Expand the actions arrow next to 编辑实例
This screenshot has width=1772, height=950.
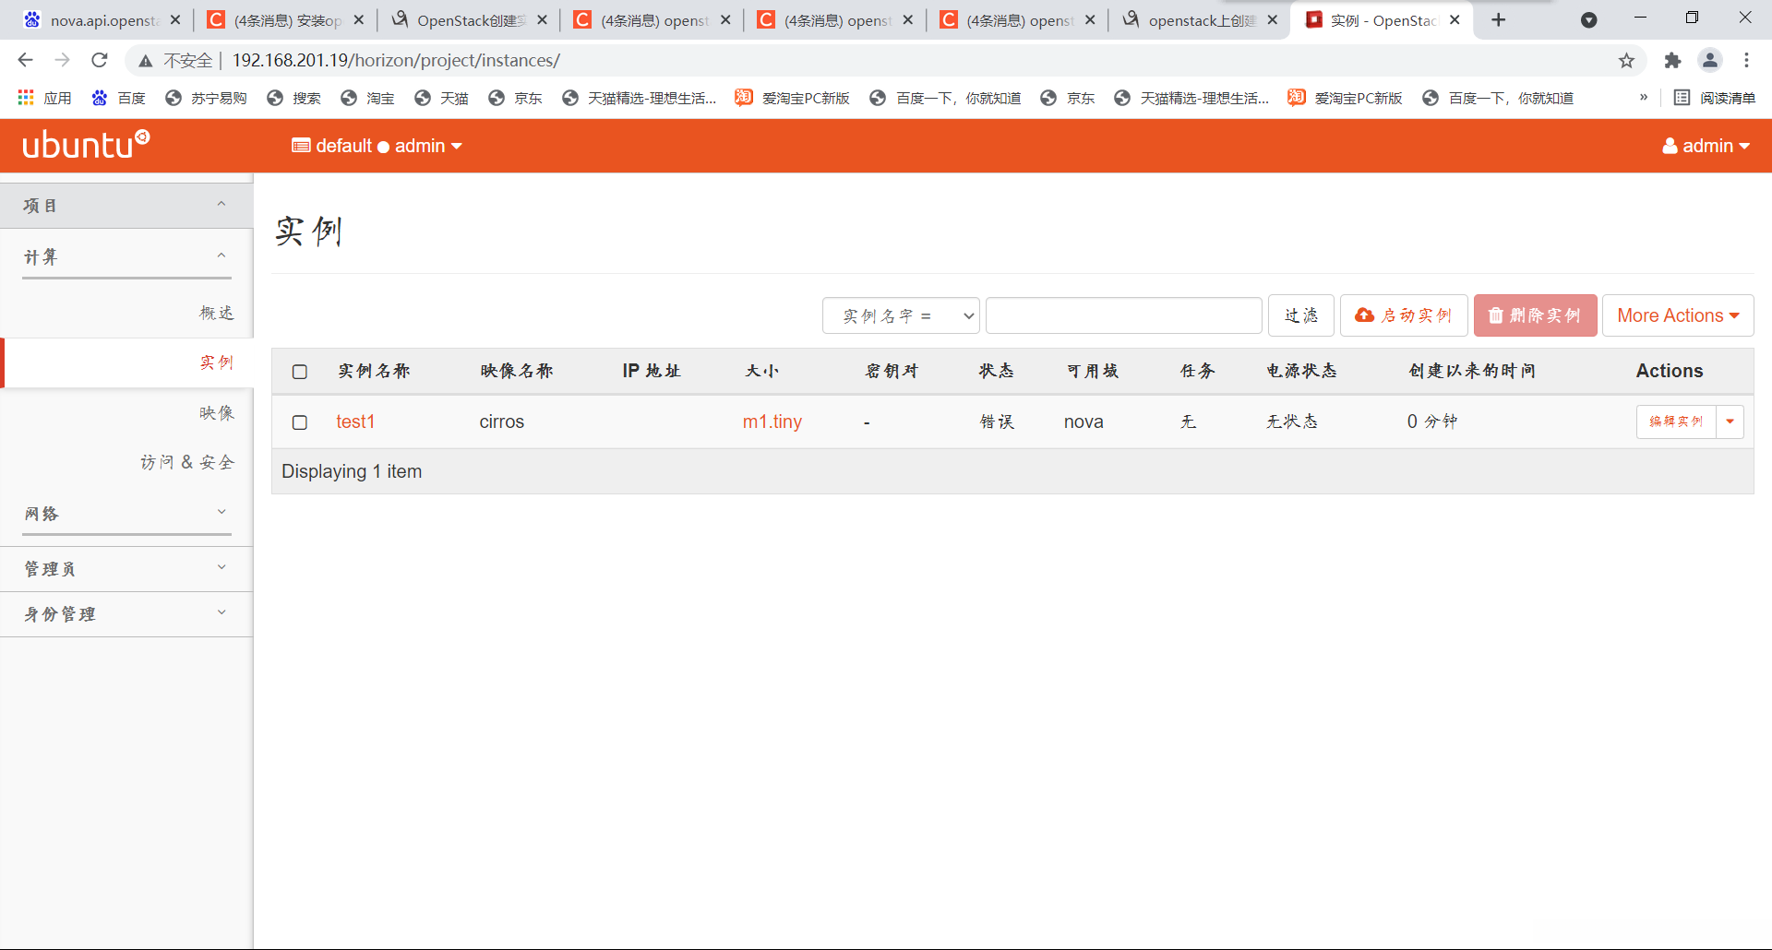pos(1731,422)
